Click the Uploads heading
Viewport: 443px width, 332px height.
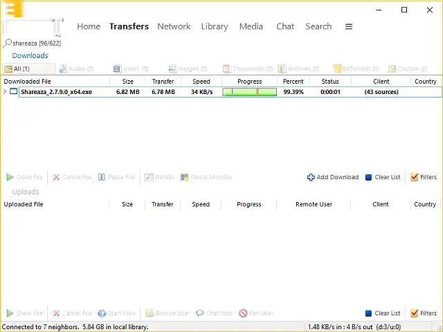26,192
